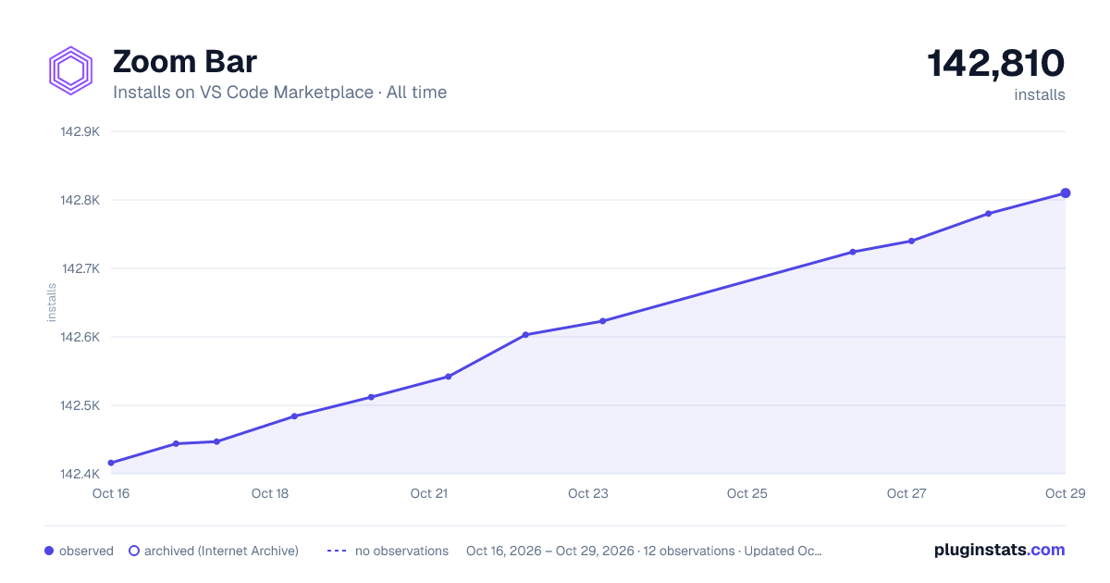Click the dashed 'no observations' legend line
Image resolution: width=1110 pixels, height=583 pixels.
tap(337, 551)
